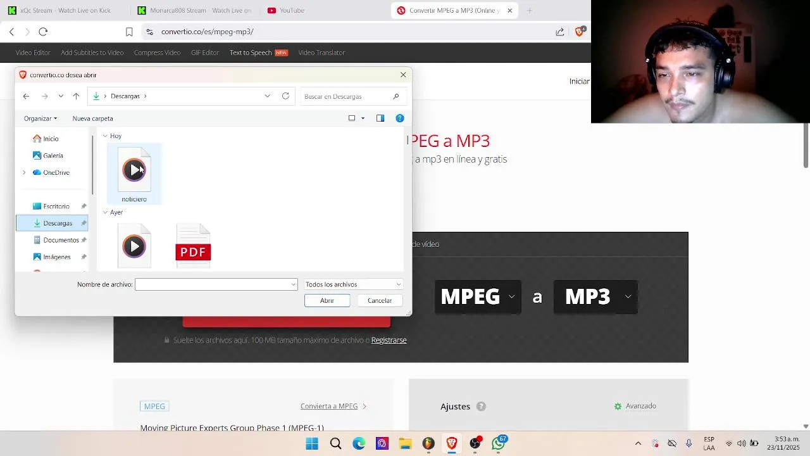Open the Organizar menu
This screenshot has height=456, width=810.
(x=40, y=118)
